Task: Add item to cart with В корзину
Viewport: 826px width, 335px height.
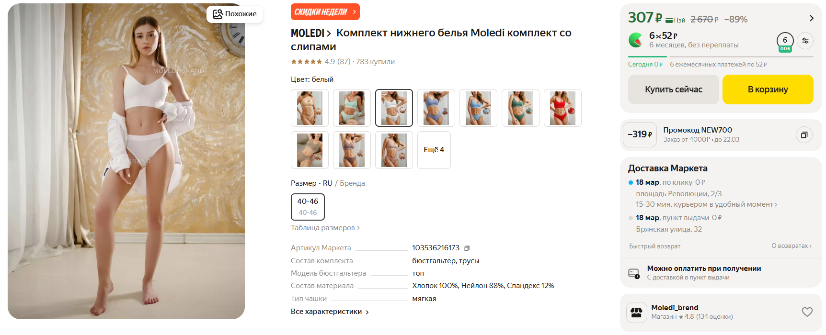Action: point(768,89)
